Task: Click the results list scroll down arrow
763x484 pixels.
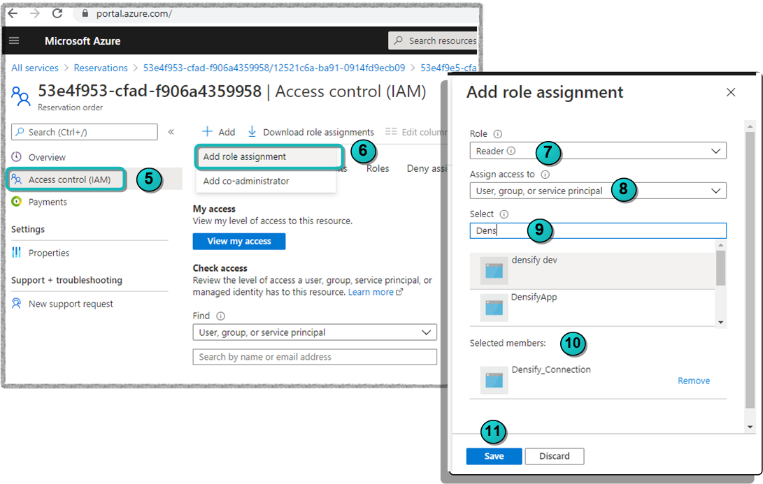Action: point(720,323)
